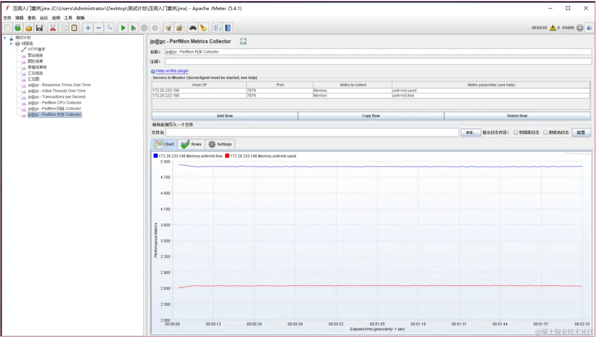
Task: Collapse the 测试计划 tree node
Action: (5, 38)
